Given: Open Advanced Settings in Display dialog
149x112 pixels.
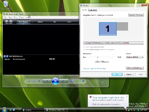Looking at the screenshot, I should coord(135,68).
